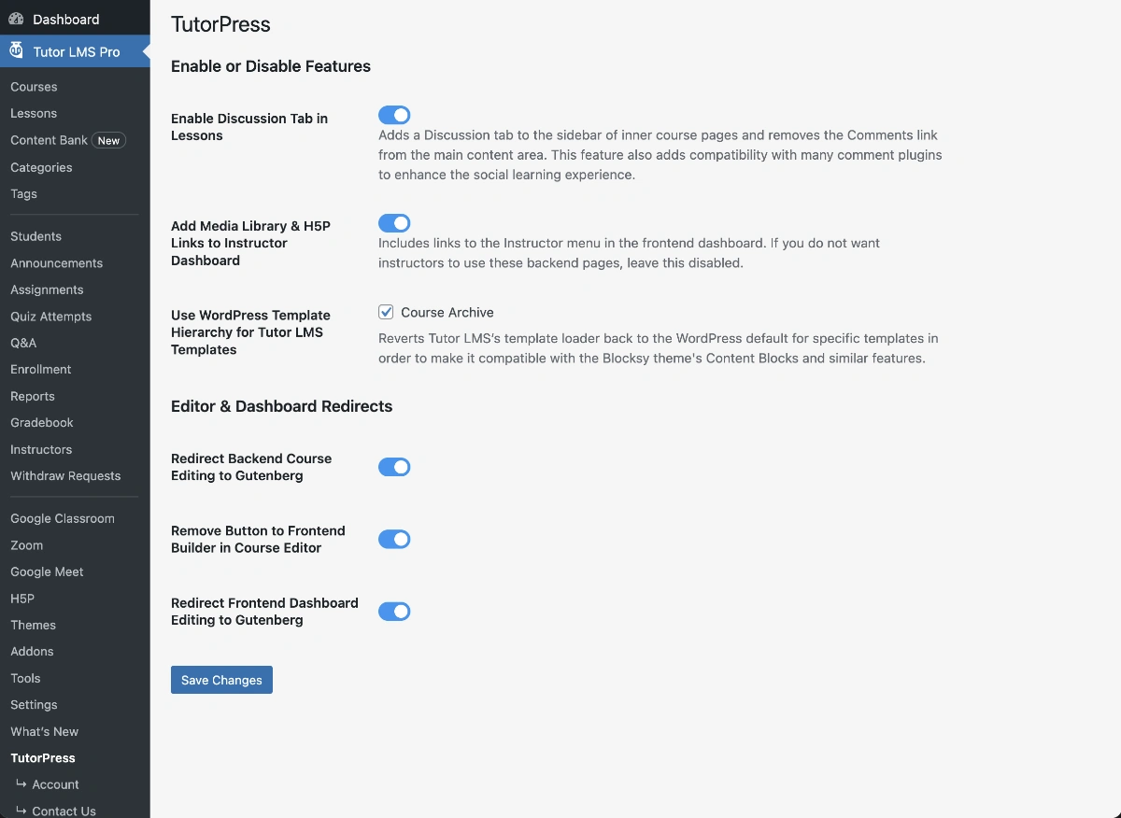
Task: Click the Save Changes button
Action: click(221, 680)
